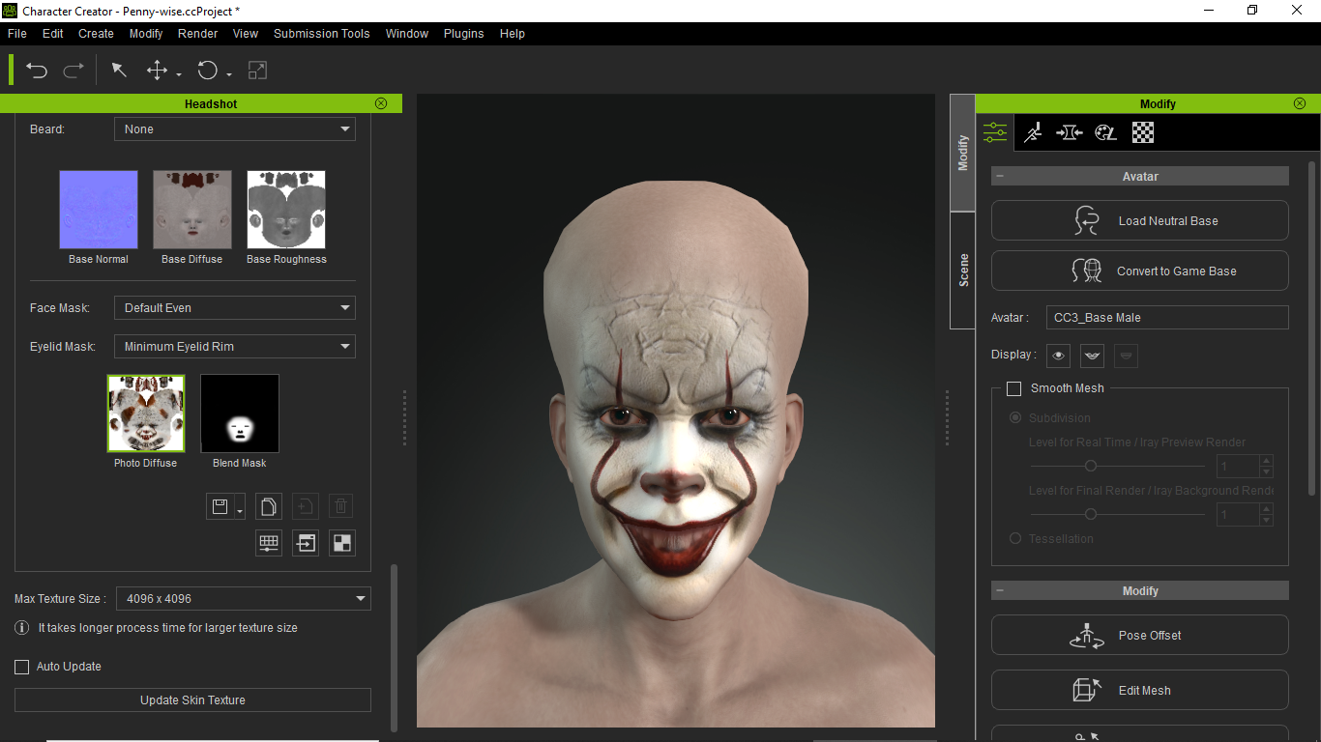Toggle the teeth display icon
Image resolution: width=1321 pixels, height=742 pixels.
coord(1092,356)
